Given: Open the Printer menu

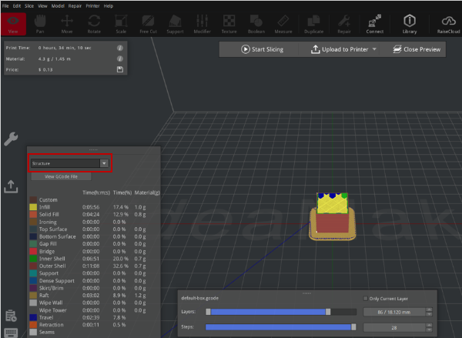Looking at the screenshot, I should coord(94,5).
